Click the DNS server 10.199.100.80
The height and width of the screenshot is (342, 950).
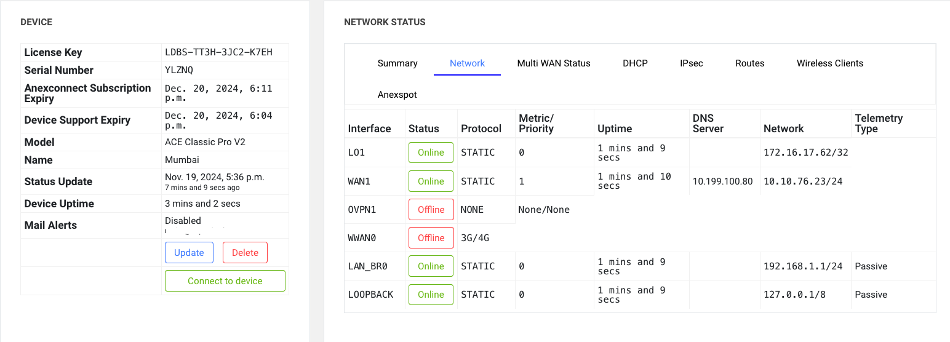[722, 181]
